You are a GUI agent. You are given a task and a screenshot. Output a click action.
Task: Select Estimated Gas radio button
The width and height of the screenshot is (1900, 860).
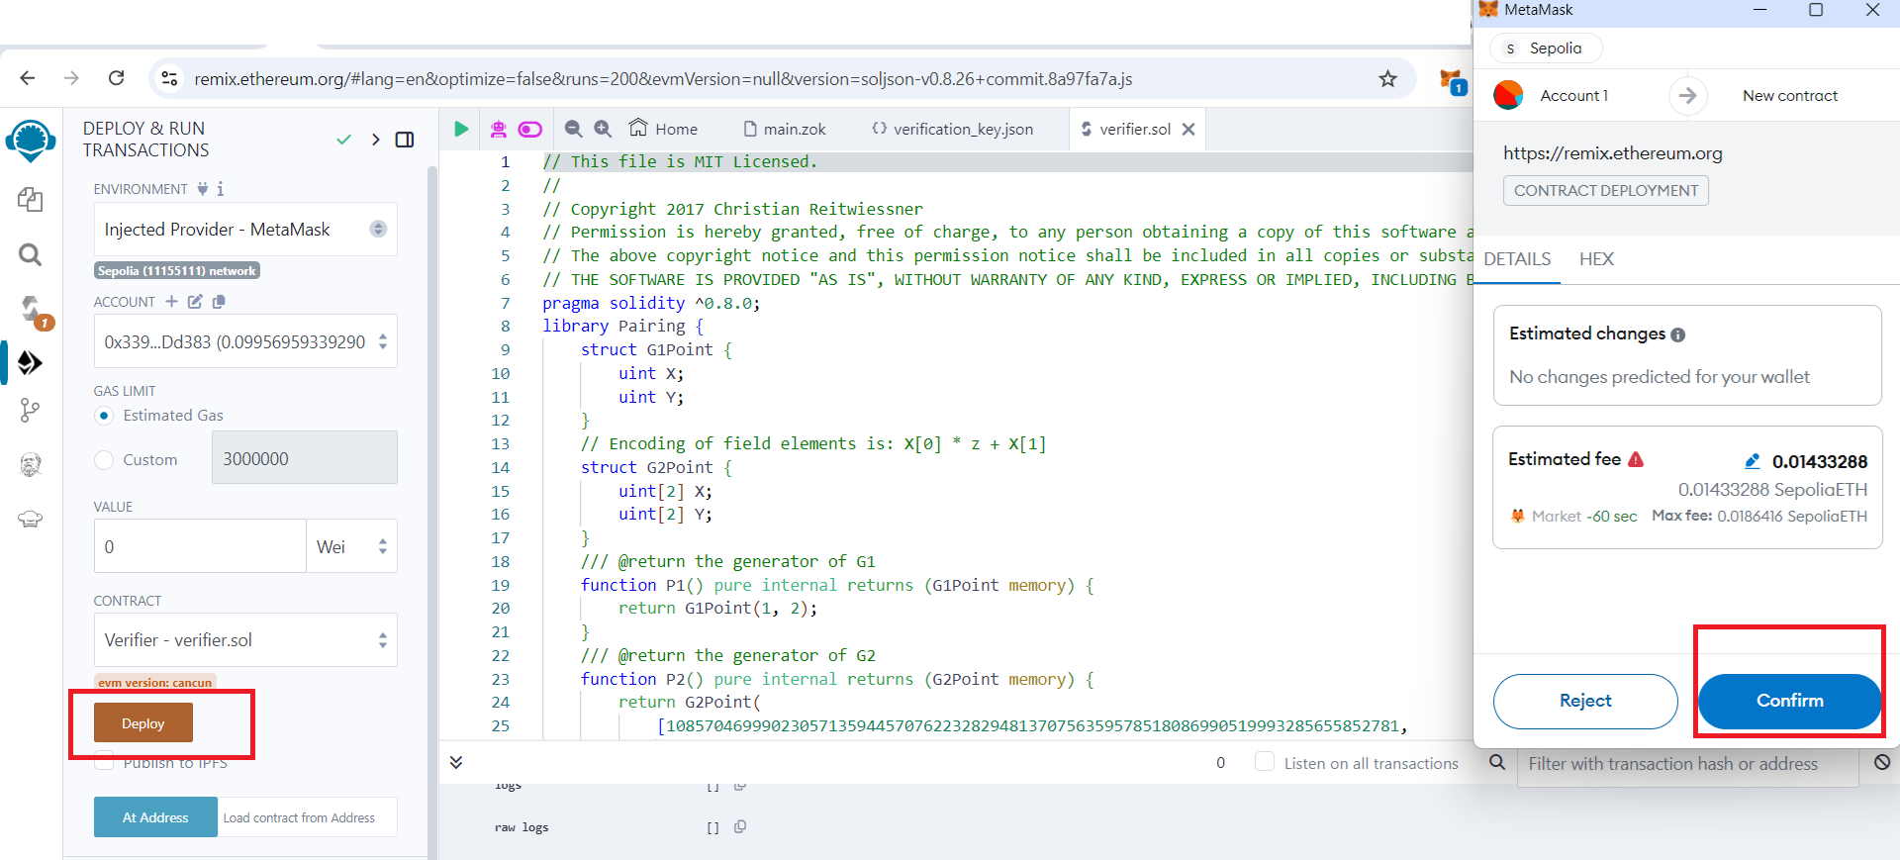coord(104,416)
